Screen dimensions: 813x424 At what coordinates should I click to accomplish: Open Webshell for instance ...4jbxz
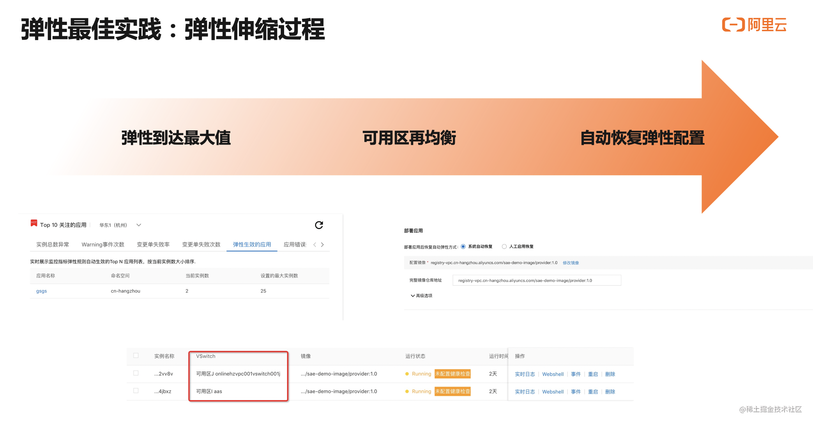click(553, 392)
